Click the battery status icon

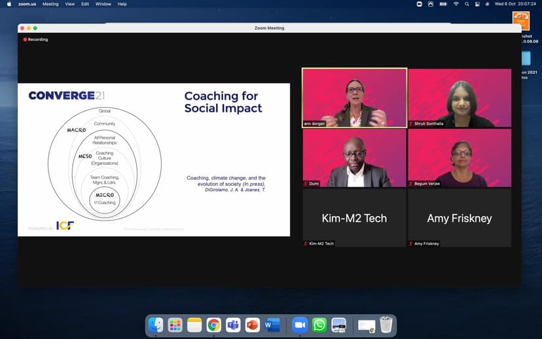[443, 4]
